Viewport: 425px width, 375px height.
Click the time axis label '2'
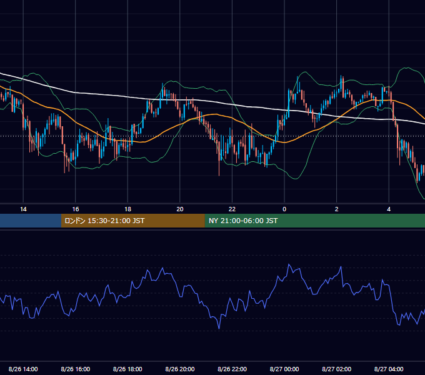point(337,209)
